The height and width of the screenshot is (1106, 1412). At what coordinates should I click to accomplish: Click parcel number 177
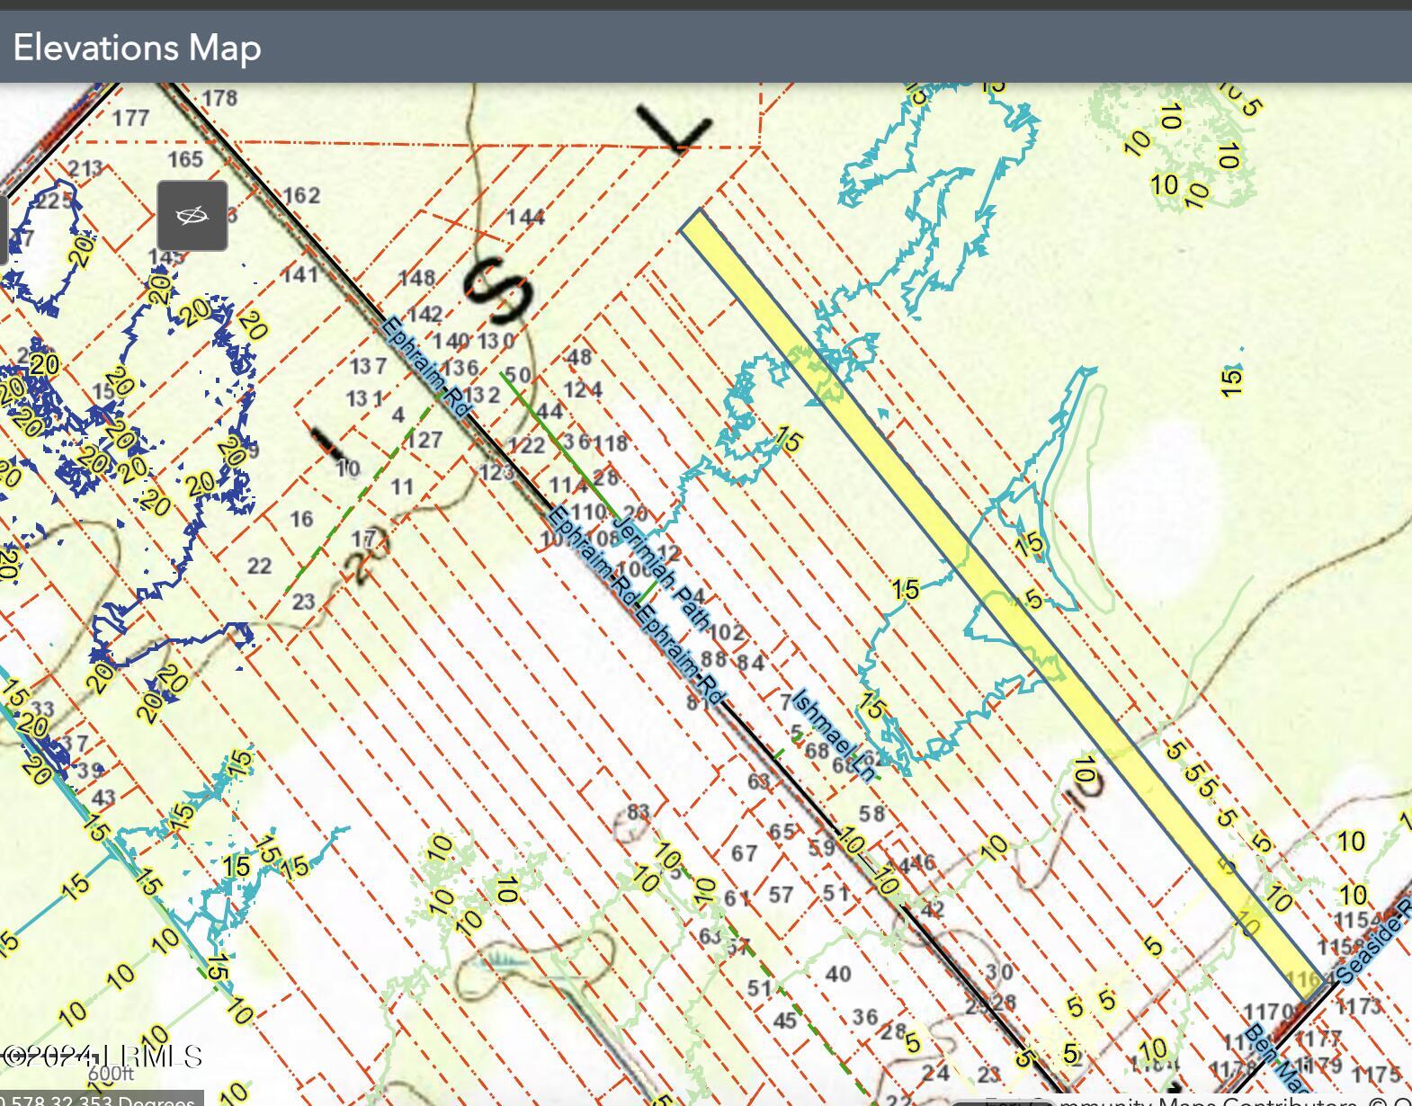point(130,118)
